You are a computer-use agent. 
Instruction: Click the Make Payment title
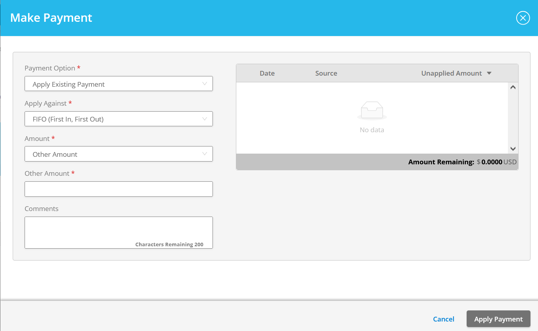pyautogui.click(x=51, y=18)
